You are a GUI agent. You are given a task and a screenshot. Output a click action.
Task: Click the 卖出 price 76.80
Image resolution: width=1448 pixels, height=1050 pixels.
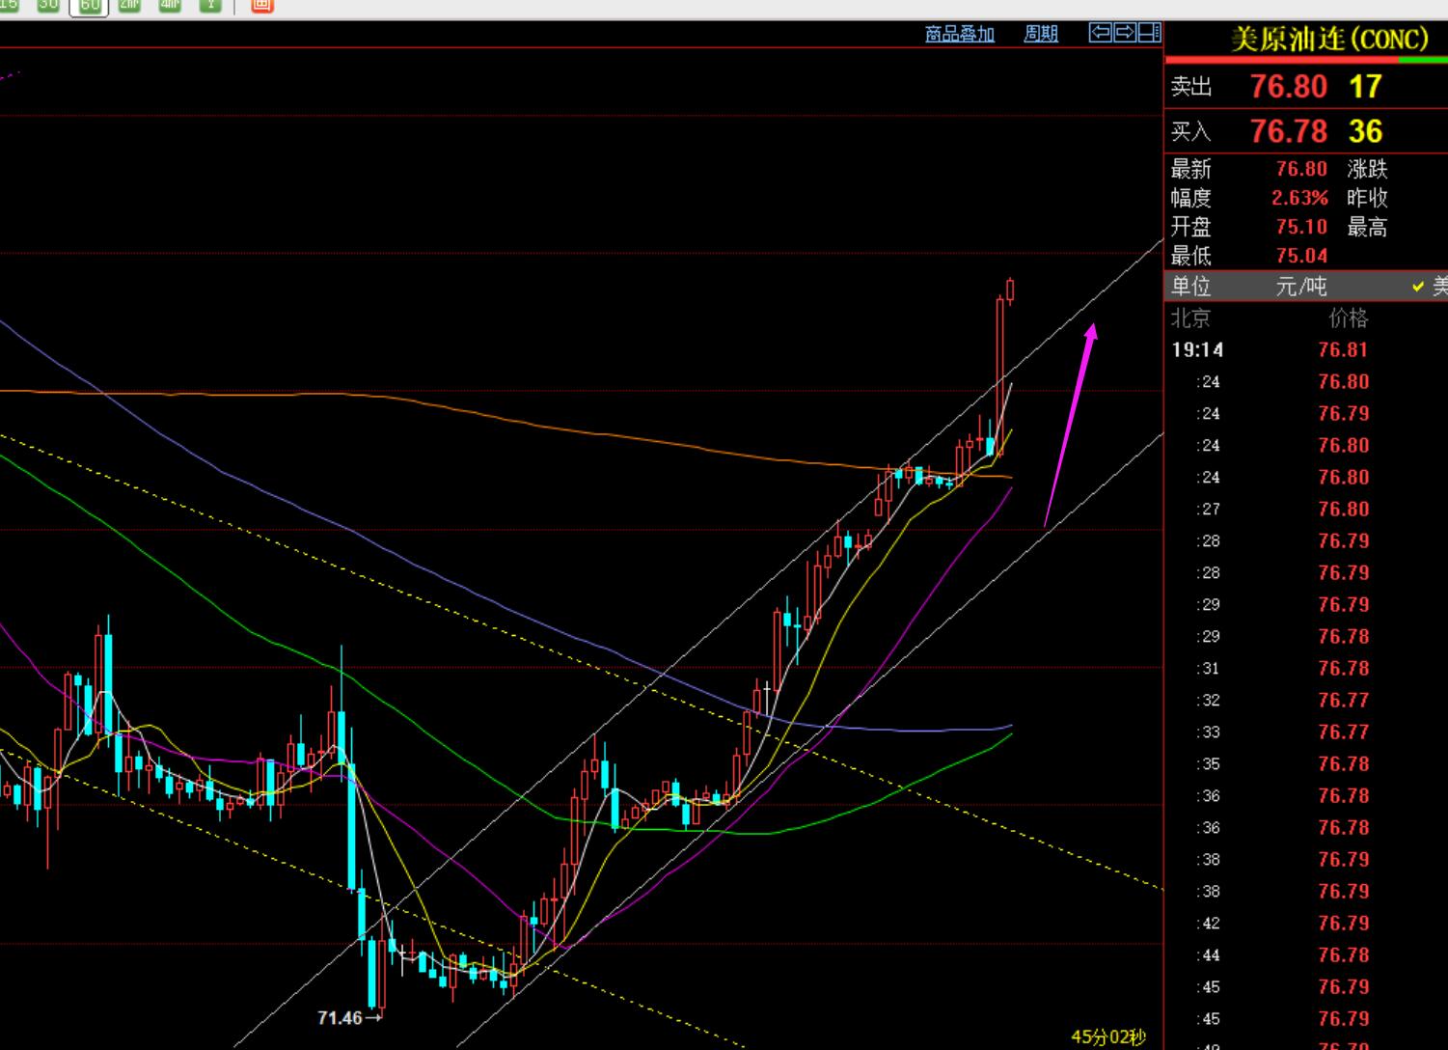[x=1289, y=87]
